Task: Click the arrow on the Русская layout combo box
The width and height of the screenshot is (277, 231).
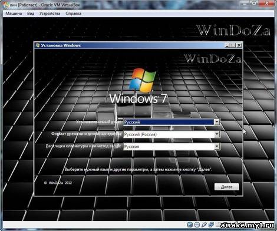Action: pos(217,146)
